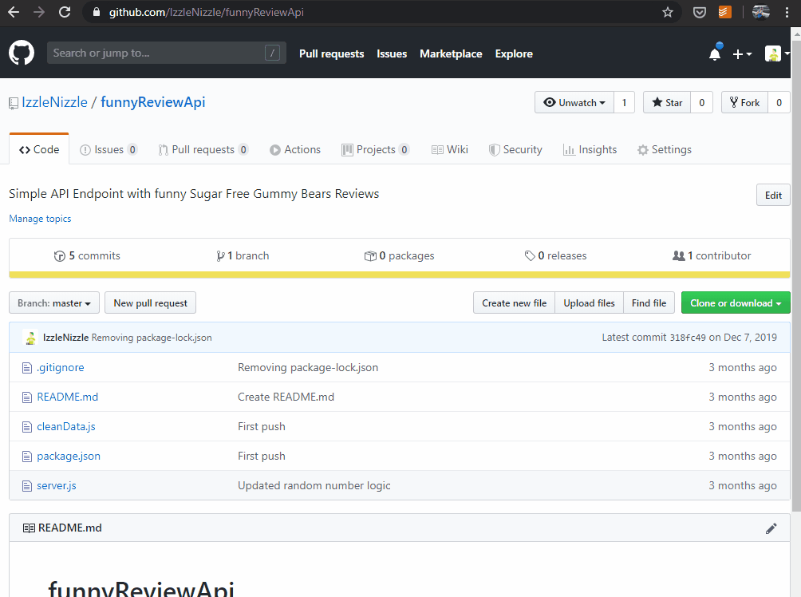Star the repository

(x=667, y=102)
